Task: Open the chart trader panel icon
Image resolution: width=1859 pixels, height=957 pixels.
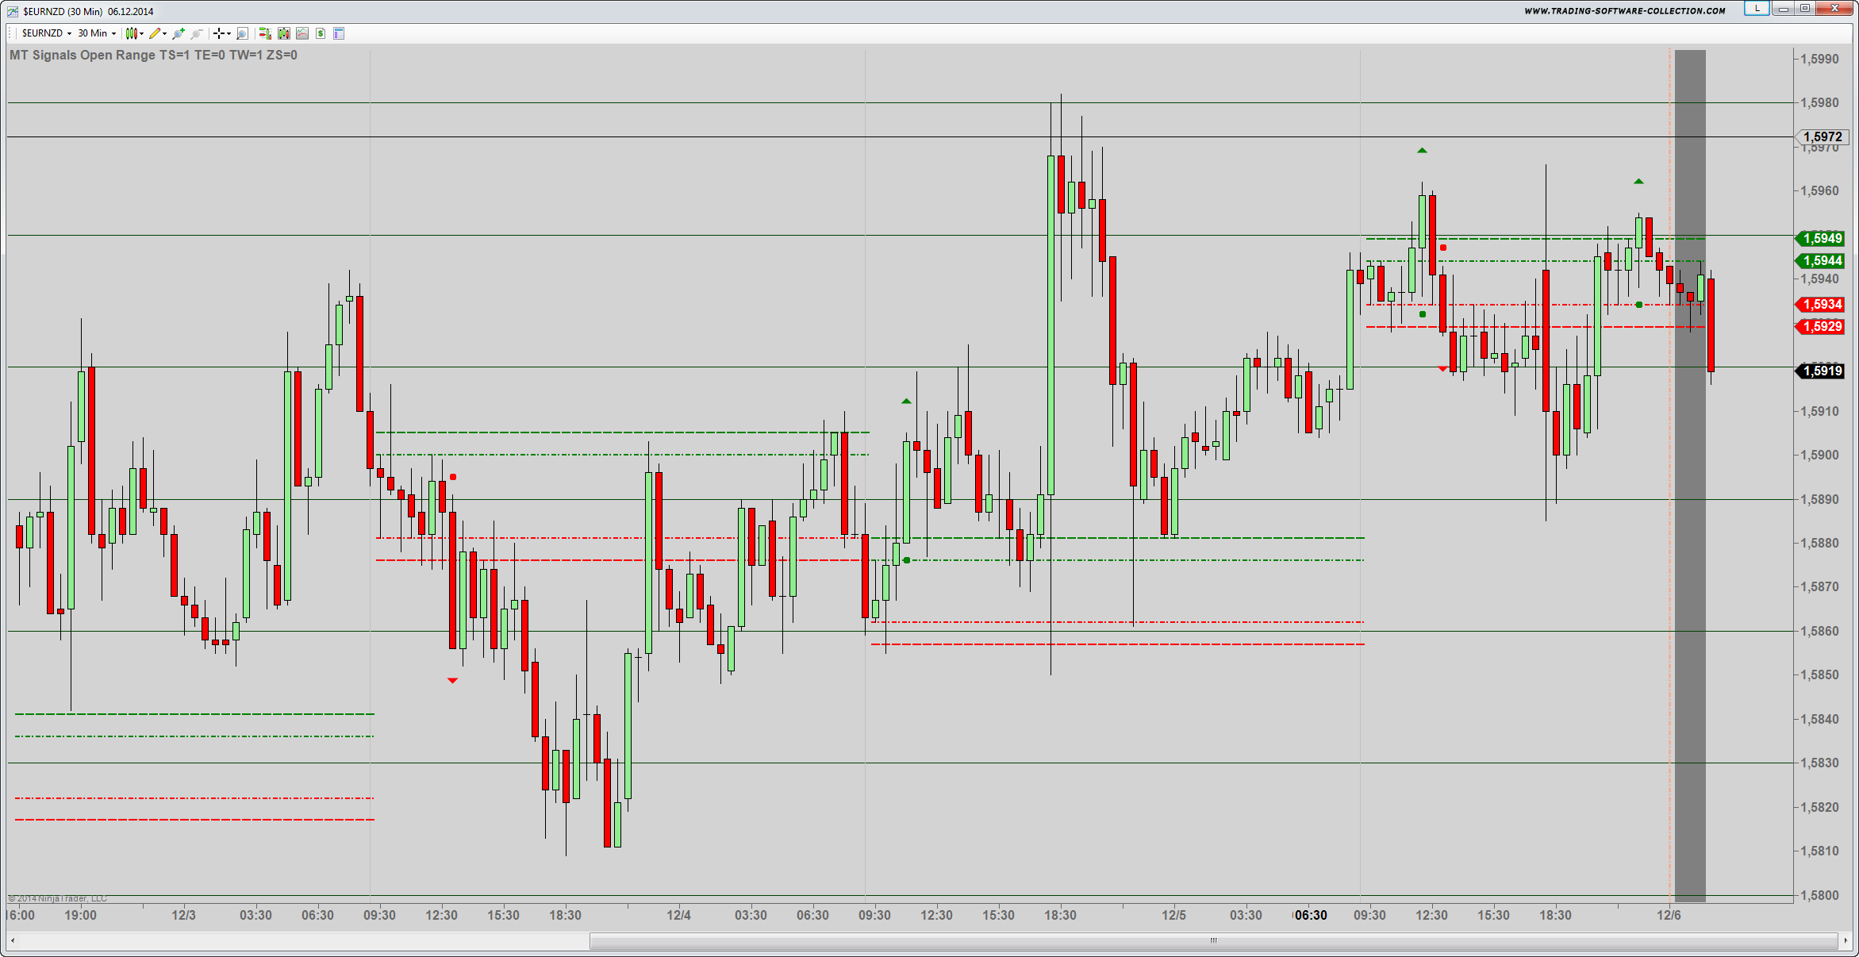Action: 265,33
